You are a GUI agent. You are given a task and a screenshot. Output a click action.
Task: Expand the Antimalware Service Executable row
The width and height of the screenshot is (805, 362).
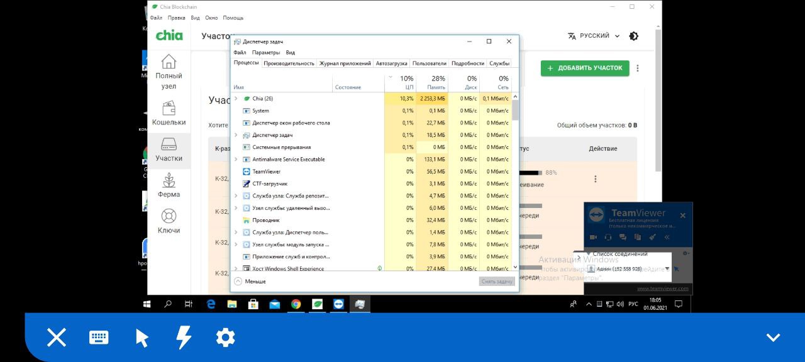236,159
